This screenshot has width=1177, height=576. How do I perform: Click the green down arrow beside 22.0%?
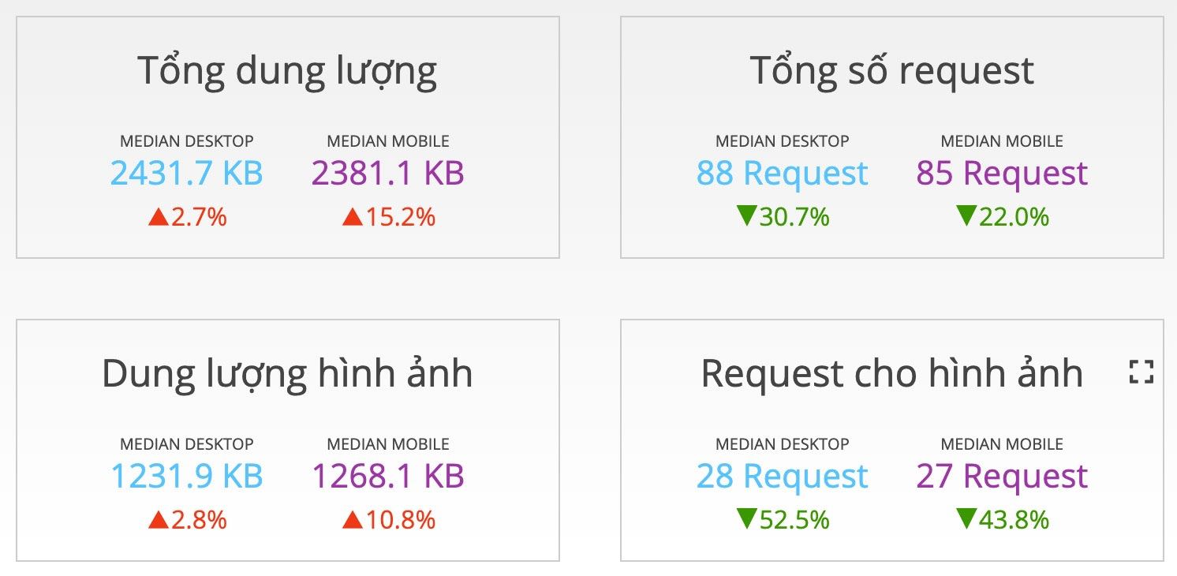point(966,216)
